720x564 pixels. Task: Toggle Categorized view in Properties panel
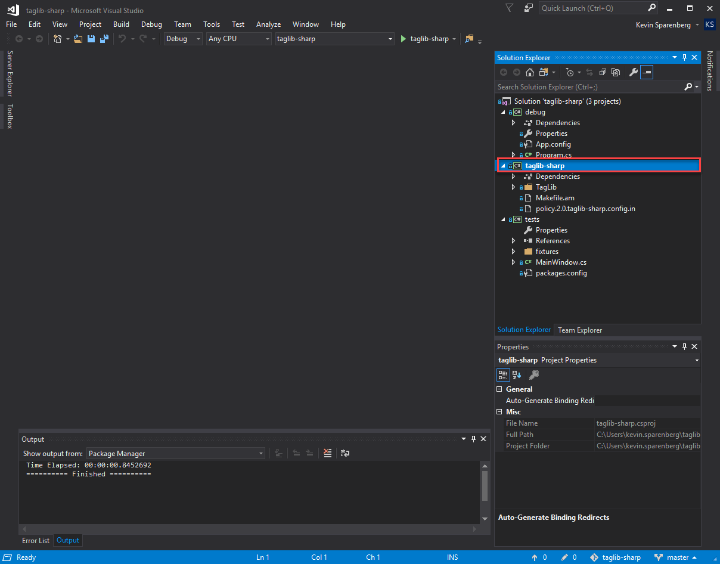[503, 374]
